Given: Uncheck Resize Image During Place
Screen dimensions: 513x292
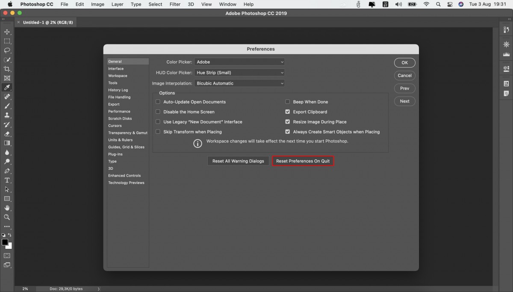Looking at the screenshot, I should 288,122.
